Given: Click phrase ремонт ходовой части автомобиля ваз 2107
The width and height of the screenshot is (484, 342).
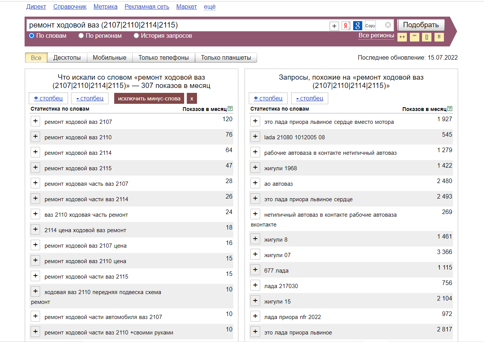Looking at the screenshot, I should [x=103, y=317].
